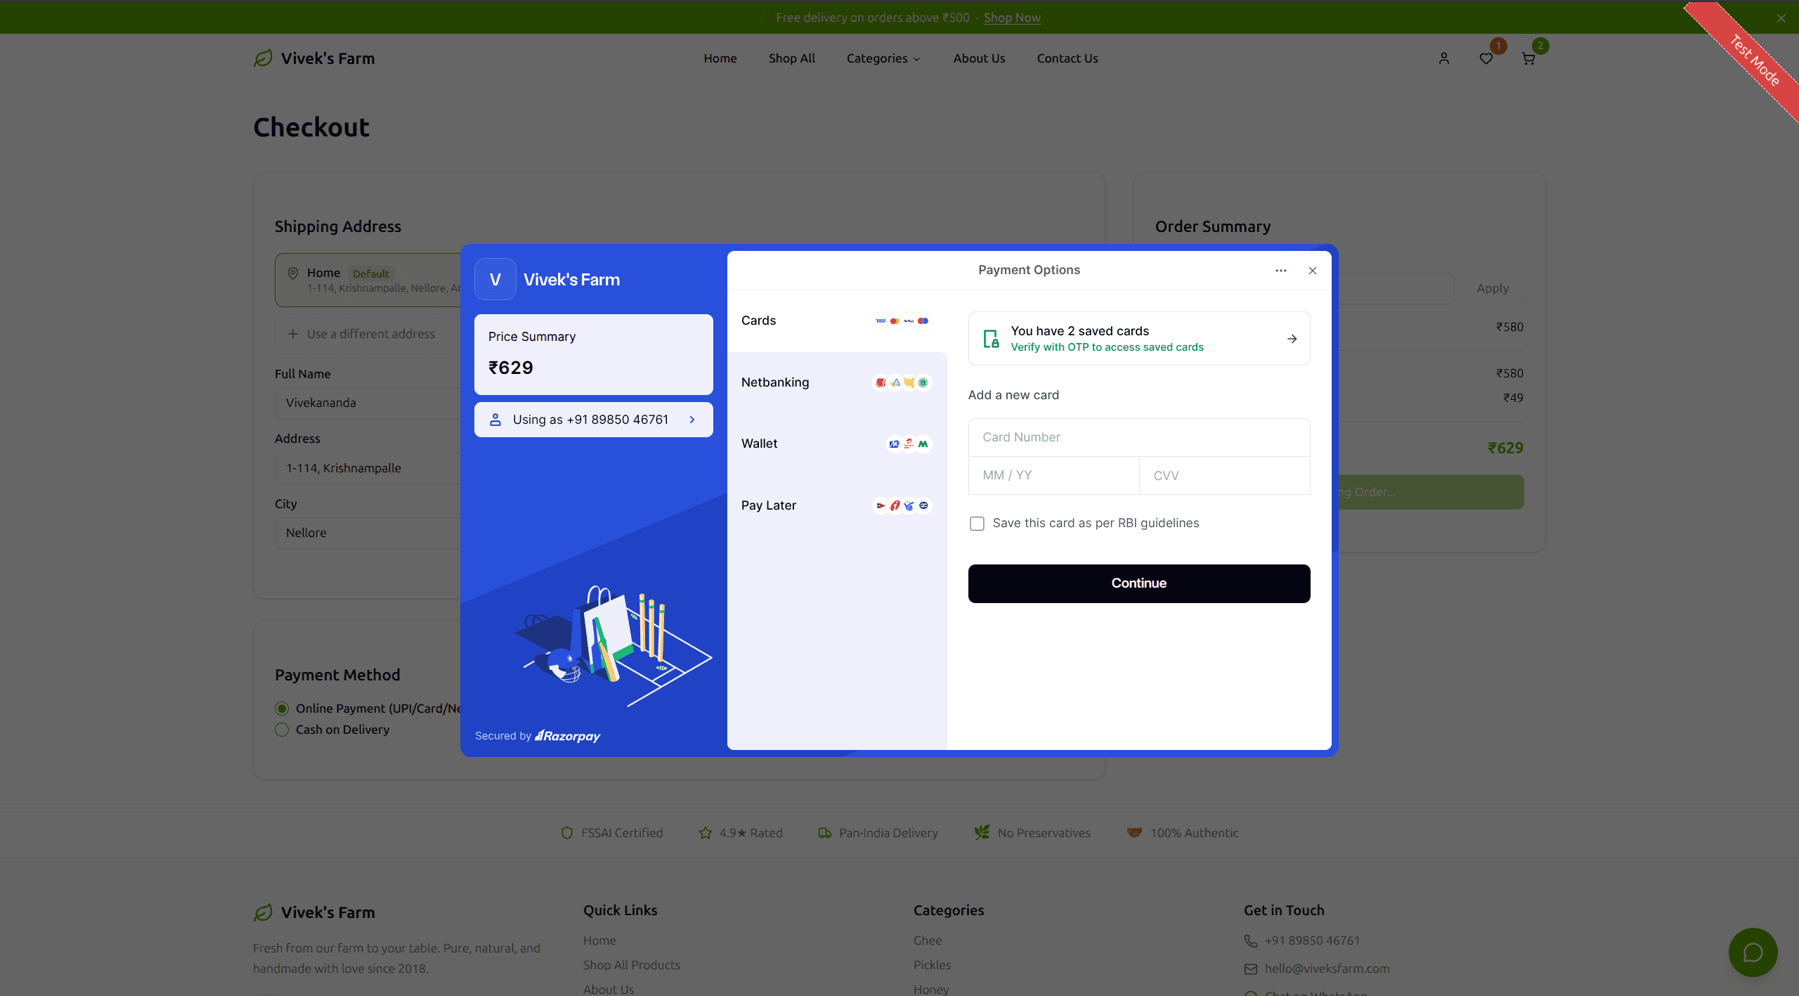
Task: Dismiss the free delivery banner
Action: 1781,18
